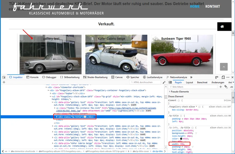The width and height of the screenshot is (235, 154).
Task: Collapse the foogallery-album-1075 div node
Action: [x=48, y=90]
